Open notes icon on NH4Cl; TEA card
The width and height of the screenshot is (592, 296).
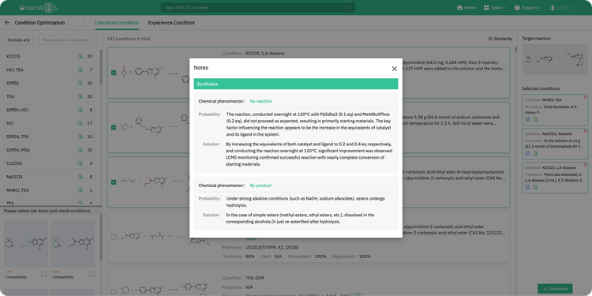(535, 119)
